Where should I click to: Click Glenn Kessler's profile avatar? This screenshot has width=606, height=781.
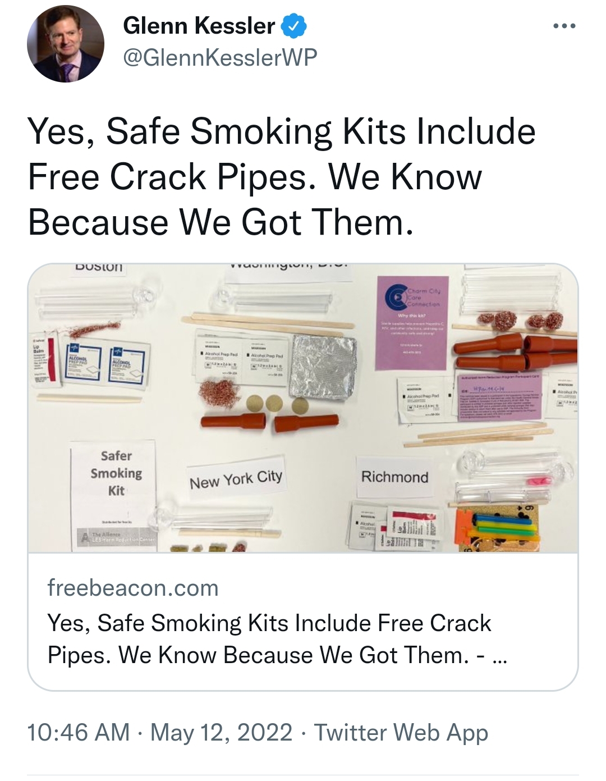(66, 44)
